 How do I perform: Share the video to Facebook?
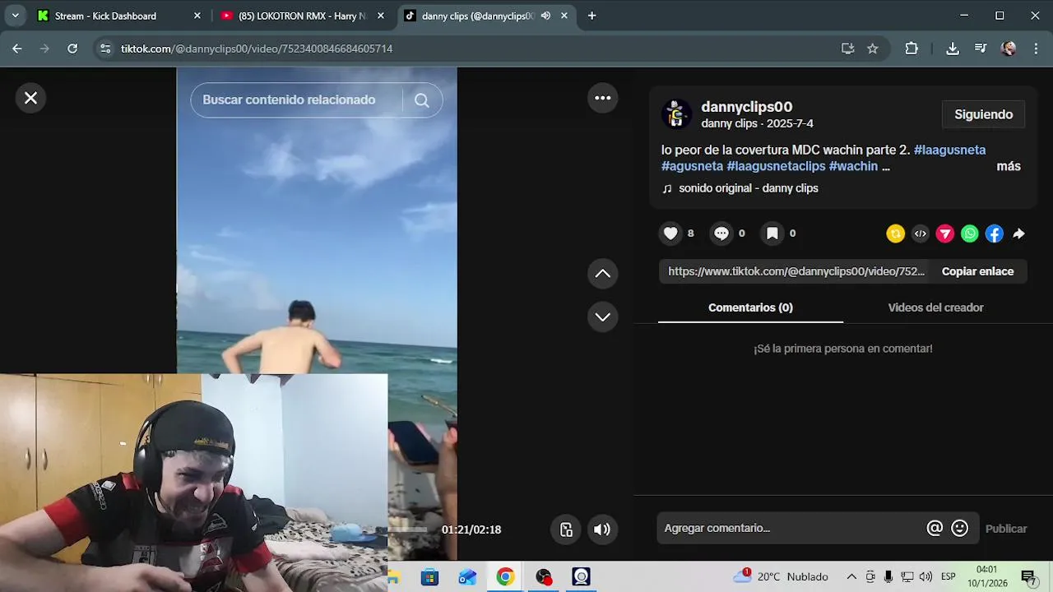pos(995,234)
